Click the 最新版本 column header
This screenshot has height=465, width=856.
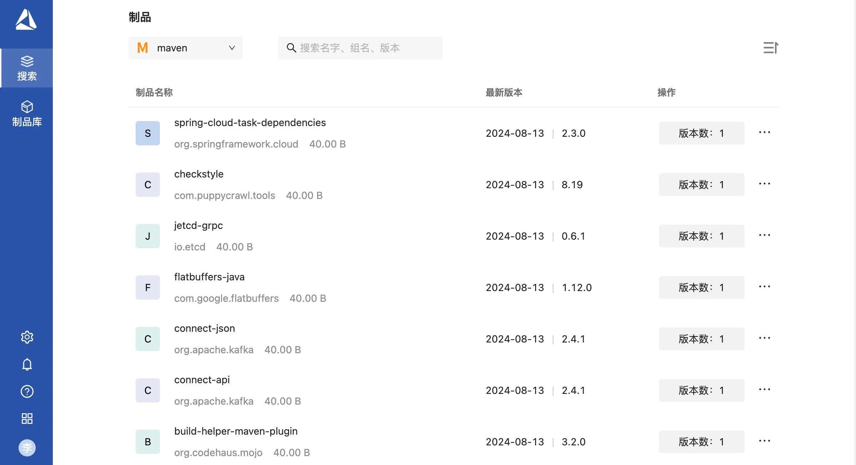click(504, 92)
